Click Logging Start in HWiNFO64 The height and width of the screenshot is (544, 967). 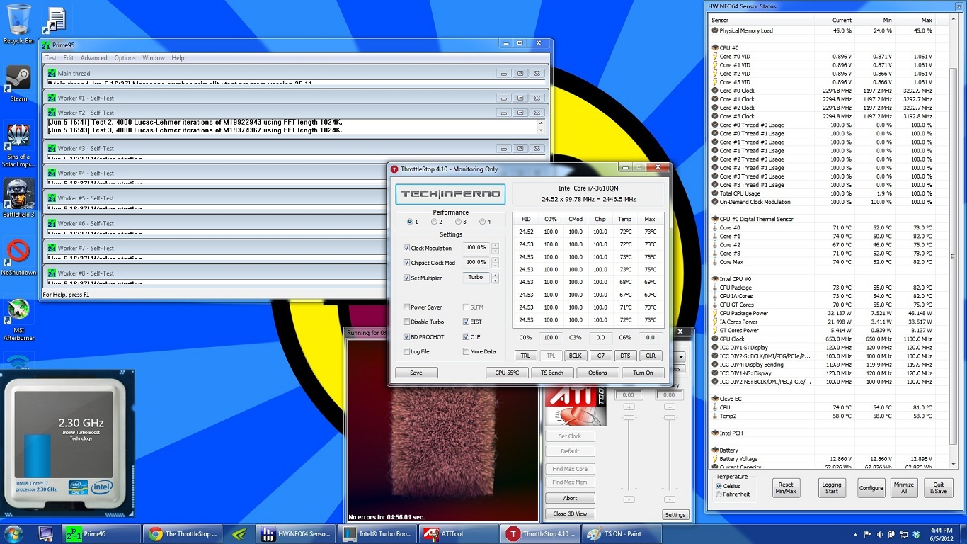click(831, 488)
